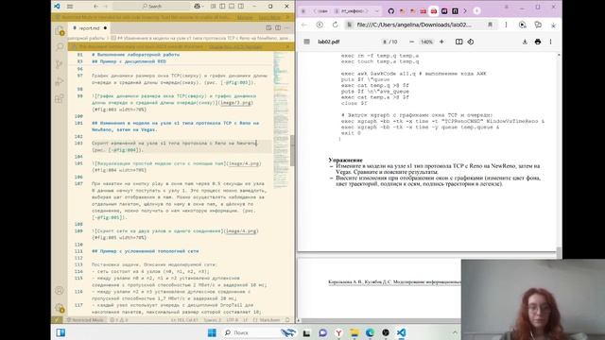The height and width of the screenshot is (340, 605).
Task: Click the VS Code minimap
Action: pos(281,120)
